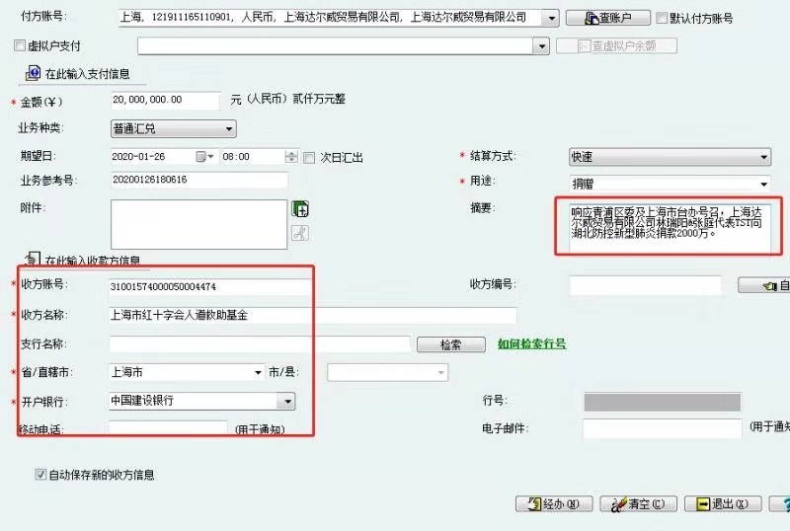Open the 如何检索行号 help link
Image resolution: width=790 pixels, height=531 pixels.
(x=531, y=344)
